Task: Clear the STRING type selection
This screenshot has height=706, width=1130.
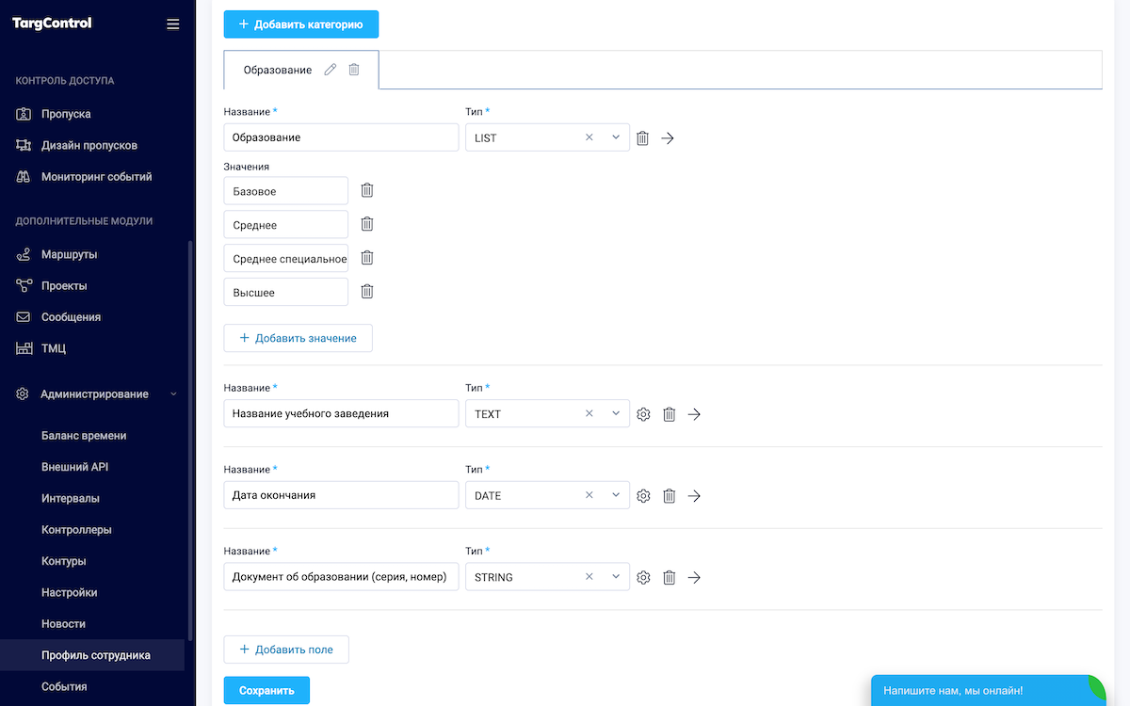Action: click(589, 578)
